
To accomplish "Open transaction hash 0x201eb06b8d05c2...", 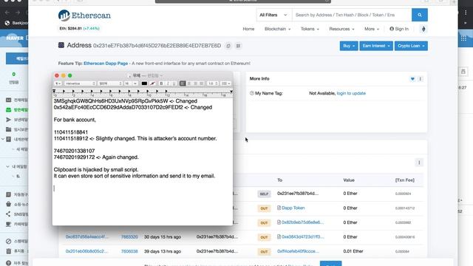I will (86, 251).
